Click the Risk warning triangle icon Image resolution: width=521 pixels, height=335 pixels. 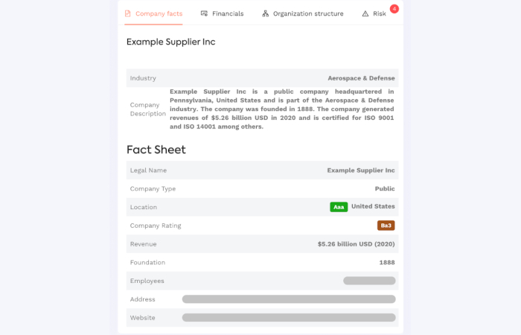coord(365,13)
